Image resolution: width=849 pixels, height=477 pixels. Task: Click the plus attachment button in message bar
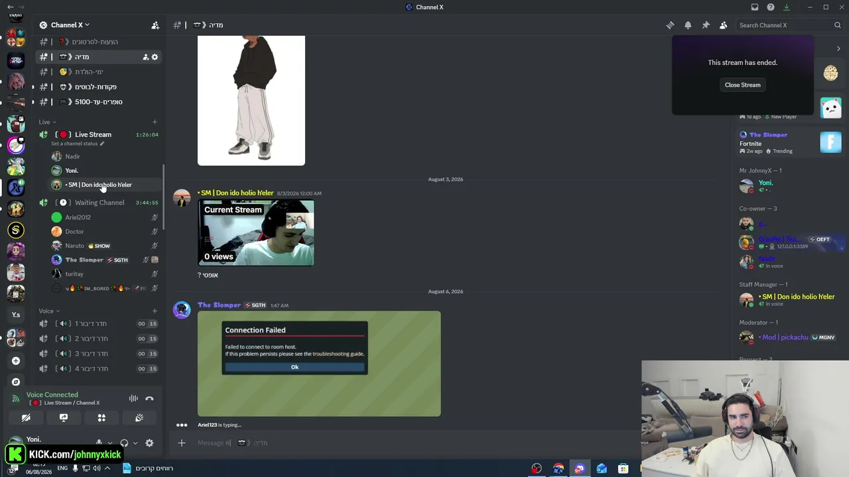[182, 443]
